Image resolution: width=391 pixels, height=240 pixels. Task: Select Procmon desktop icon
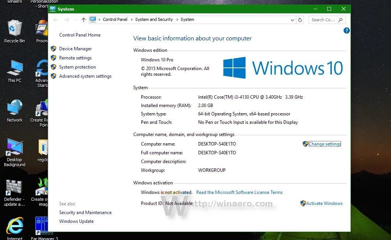[x=42, y=31]
